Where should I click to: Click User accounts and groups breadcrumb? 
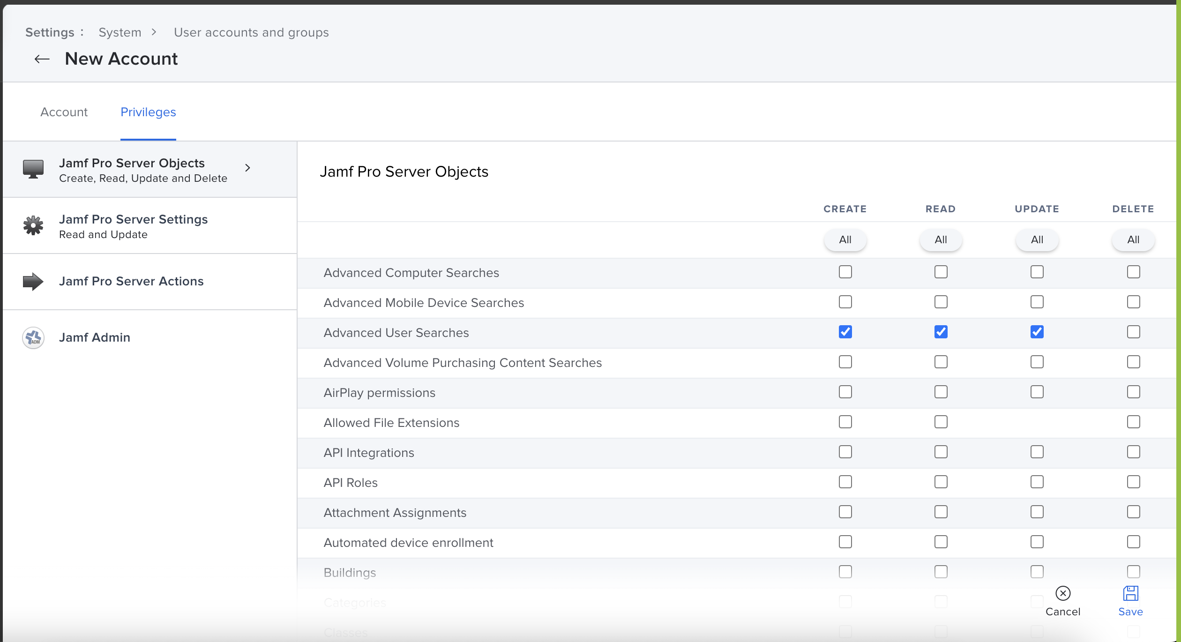pos(251,32)
